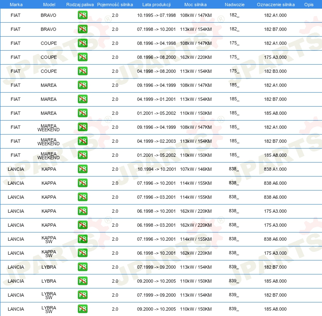The image size is (322, 316).
Task: Click fuel icon in FIAT BRAVO 147KM row
Action: [82, 15]
